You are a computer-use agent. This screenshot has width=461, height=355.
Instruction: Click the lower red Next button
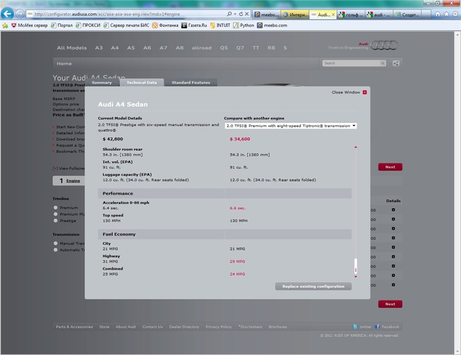[x=390, y=304]
